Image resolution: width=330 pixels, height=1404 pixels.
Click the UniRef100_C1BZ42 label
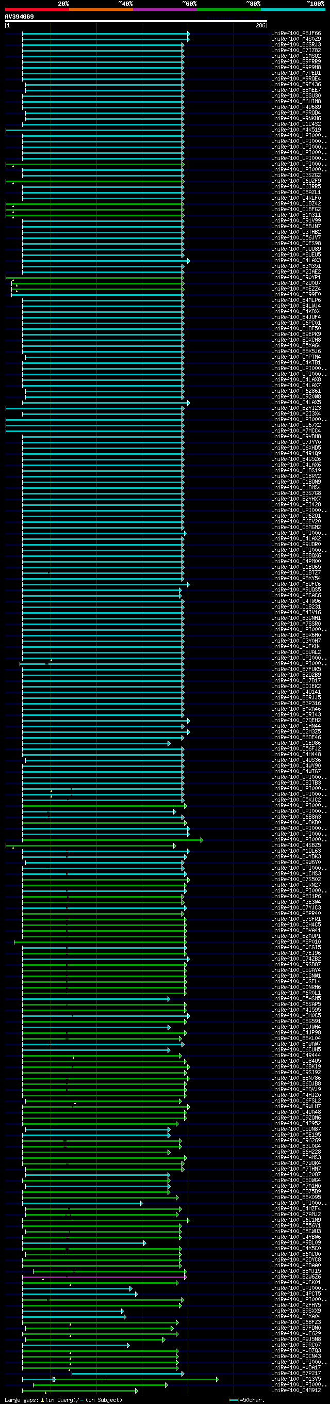(x=296, y=204)
